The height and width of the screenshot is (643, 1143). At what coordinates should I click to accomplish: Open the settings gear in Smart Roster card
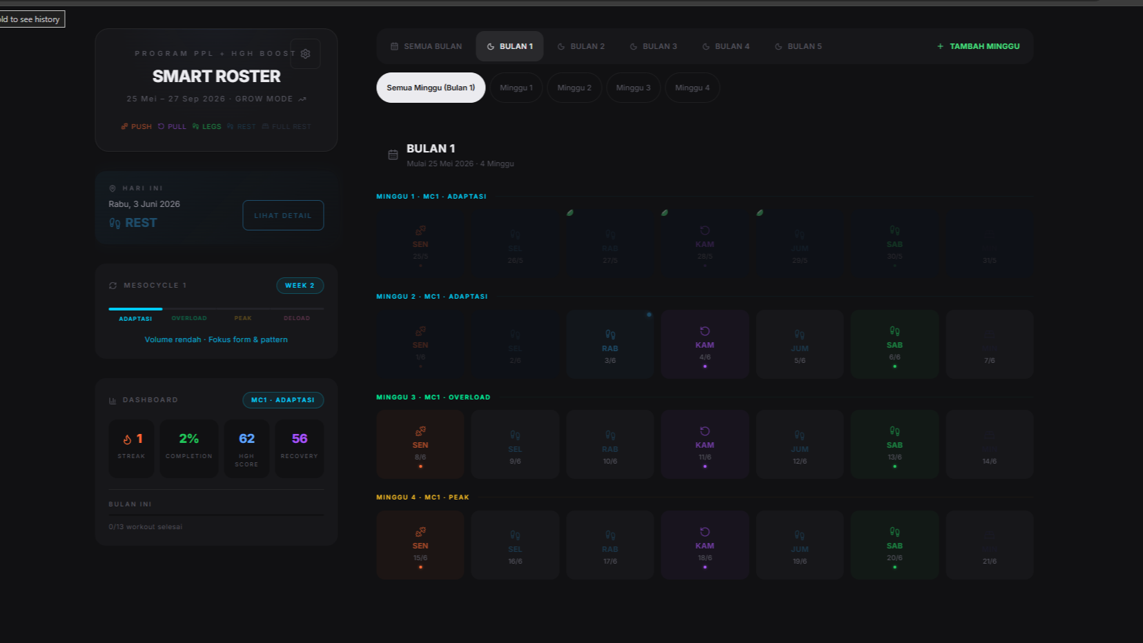(305, 54)
